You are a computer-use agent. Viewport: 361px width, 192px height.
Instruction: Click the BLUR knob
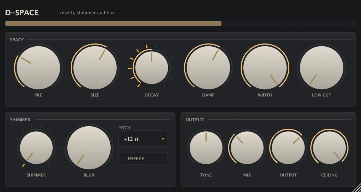(x=89, y=148)
